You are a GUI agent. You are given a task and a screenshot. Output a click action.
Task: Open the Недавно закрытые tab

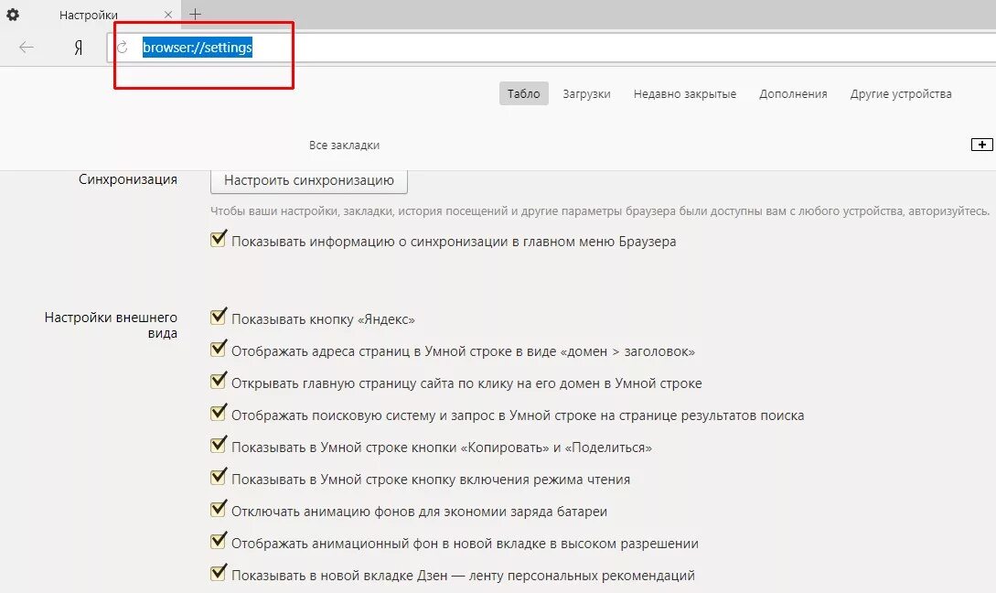click(x=685, y=94)
